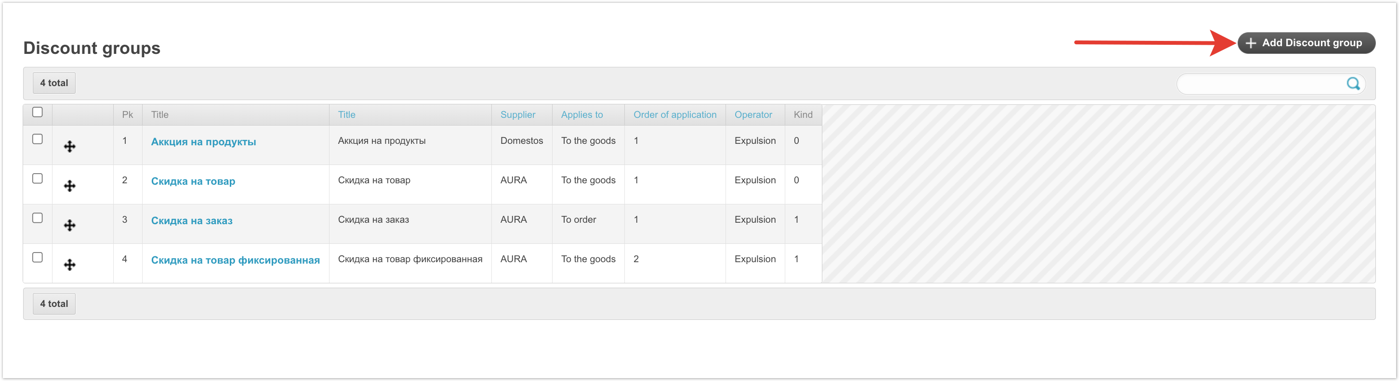Click the search magnifier icon
The image size is (1399, 381).
click(x=1352, y=83)
